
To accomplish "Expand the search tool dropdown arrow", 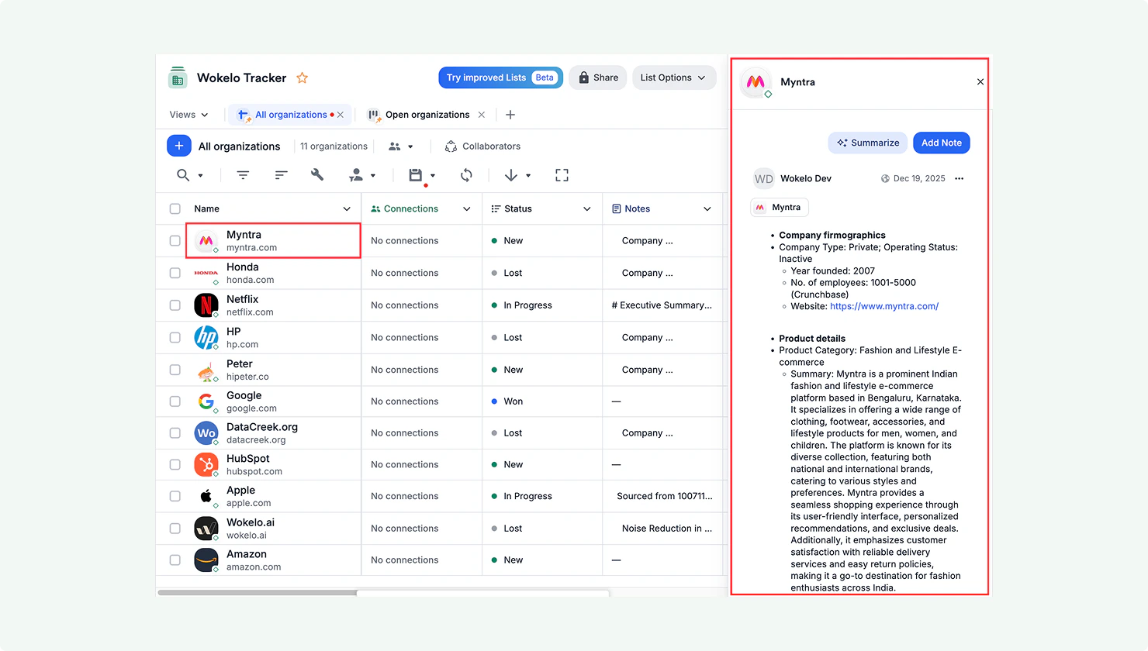I will [x=200, y=176].
